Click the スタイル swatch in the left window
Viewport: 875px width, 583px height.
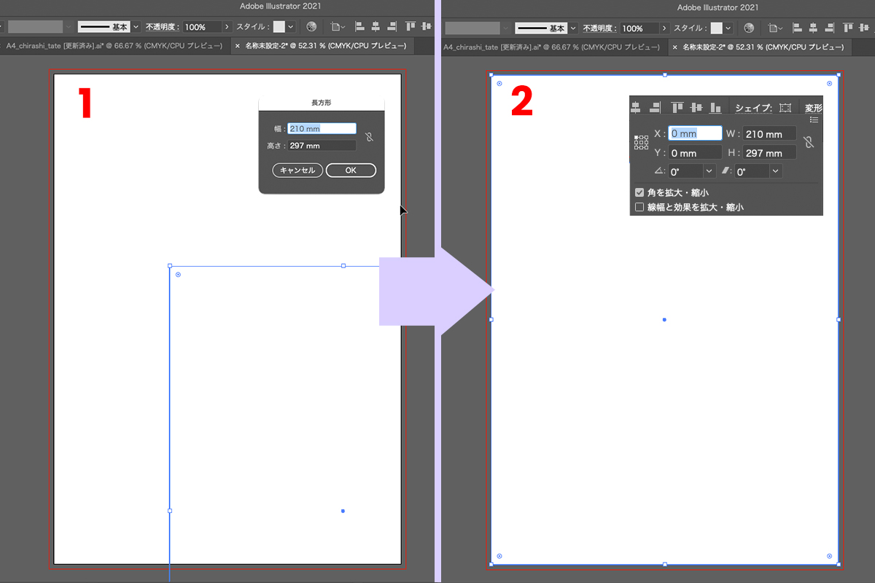point(279,27)
